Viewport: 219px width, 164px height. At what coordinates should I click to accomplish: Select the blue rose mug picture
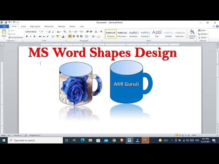[81, 83]
